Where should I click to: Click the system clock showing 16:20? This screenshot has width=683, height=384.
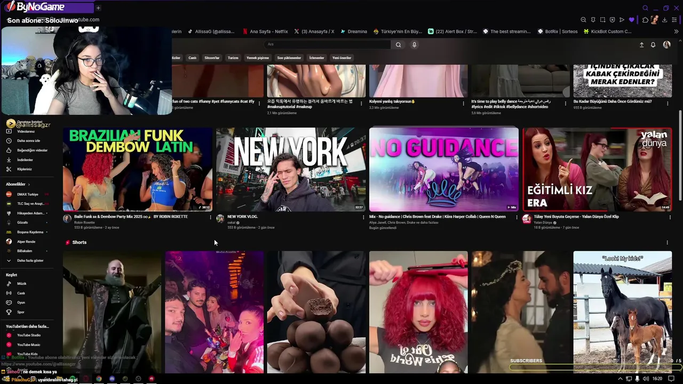pyautogui.click(x=657, y=379)
